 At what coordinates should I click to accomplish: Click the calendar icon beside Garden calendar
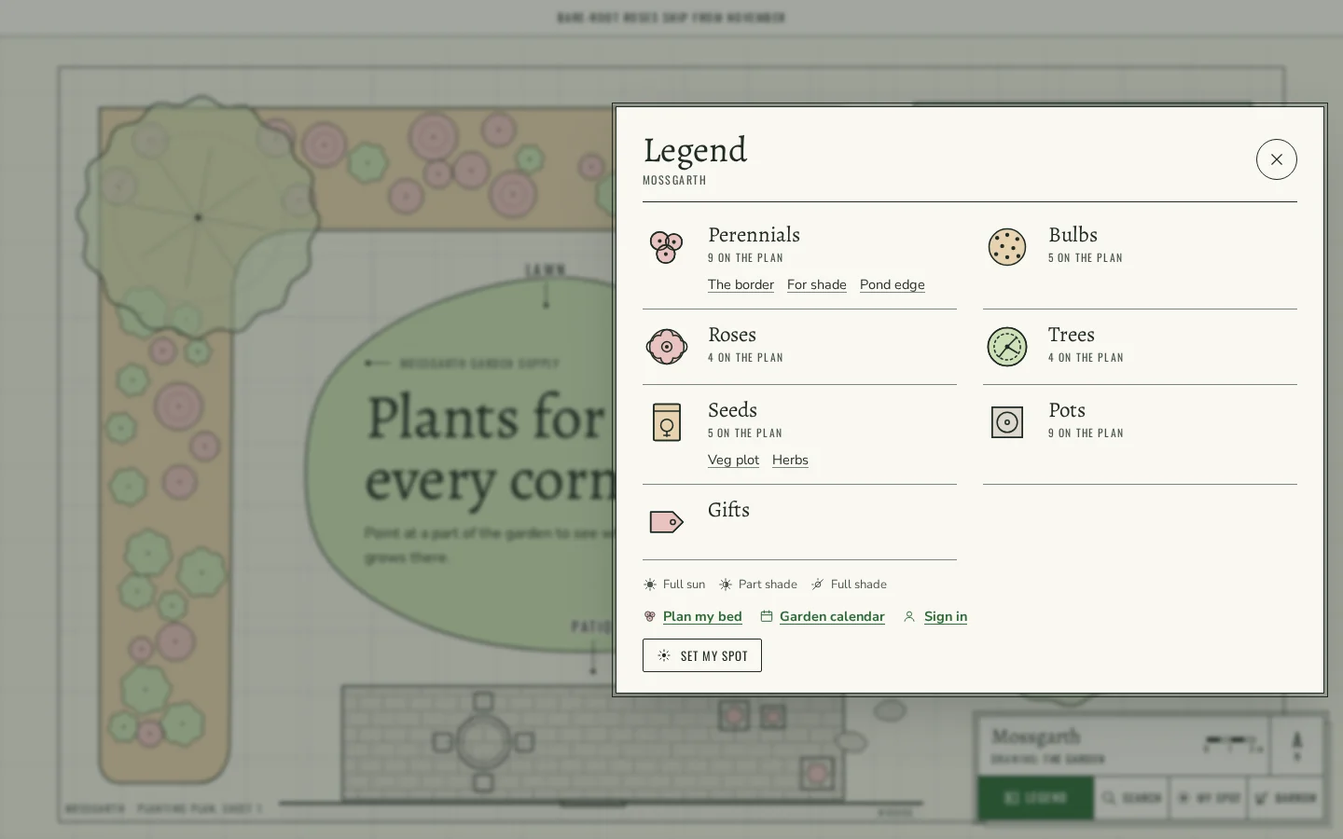[767, 616]
